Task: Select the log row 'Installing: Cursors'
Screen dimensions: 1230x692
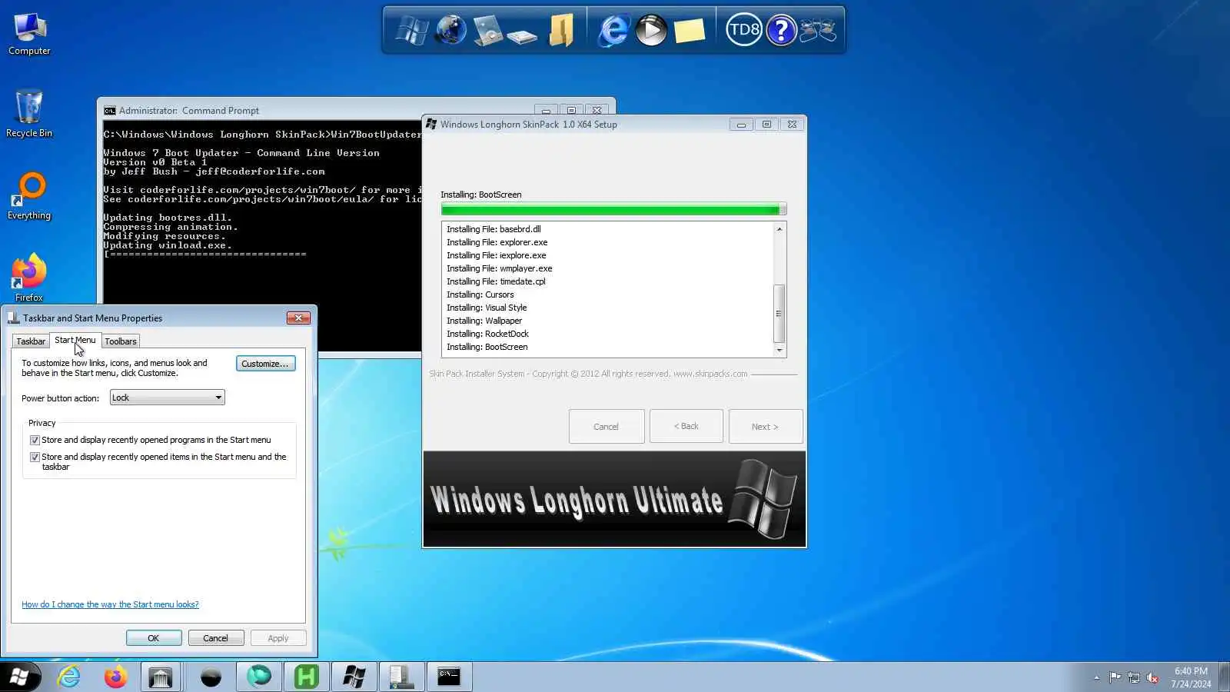Action: (x=480, y=294)
